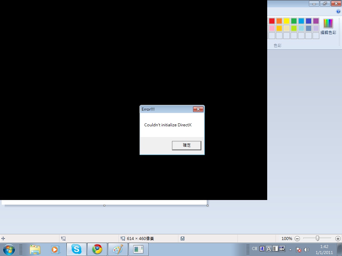342x256 pixels.
Task: Pick the lavender color swatch
Action: point(316,28)
